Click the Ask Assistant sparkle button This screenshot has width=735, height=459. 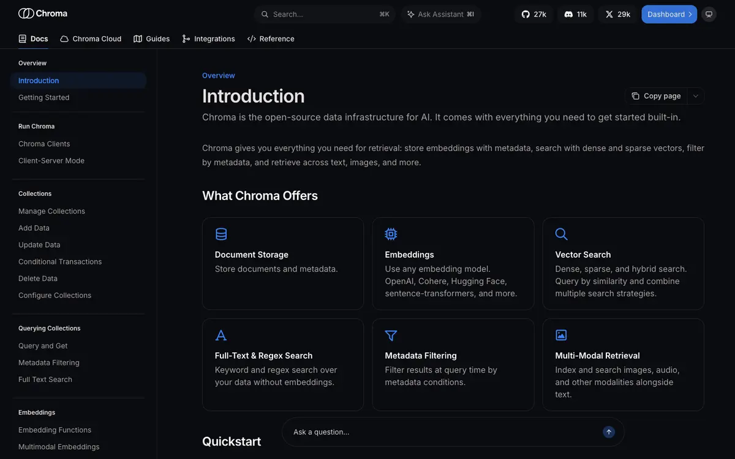(441, 14)
